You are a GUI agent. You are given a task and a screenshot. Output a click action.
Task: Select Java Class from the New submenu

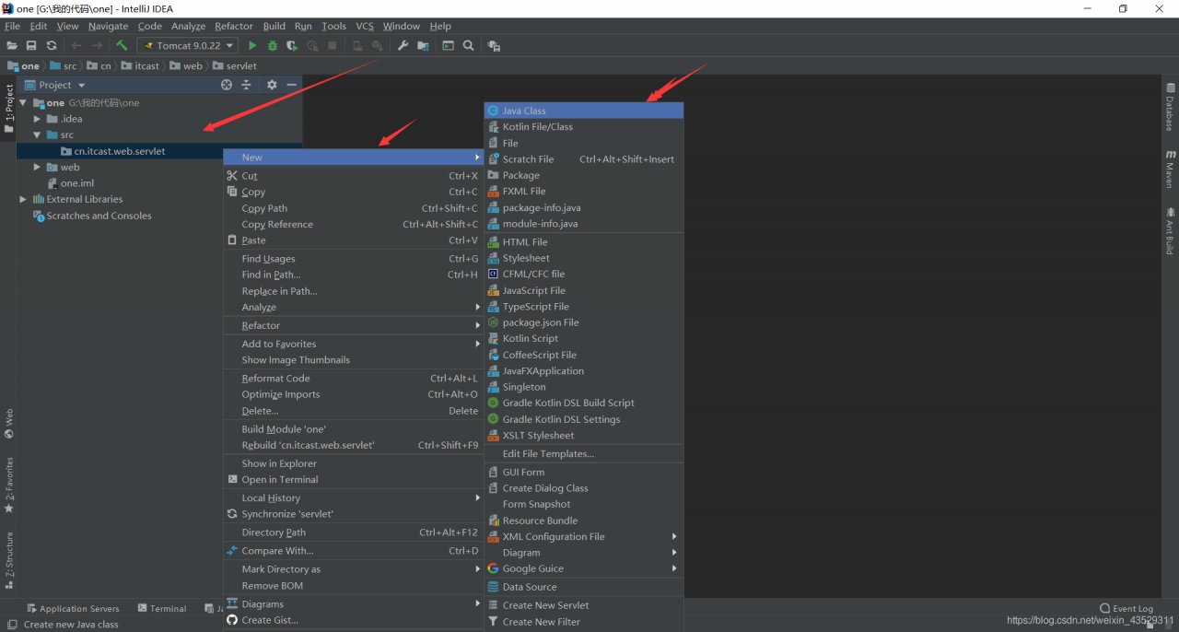point(584,111)
